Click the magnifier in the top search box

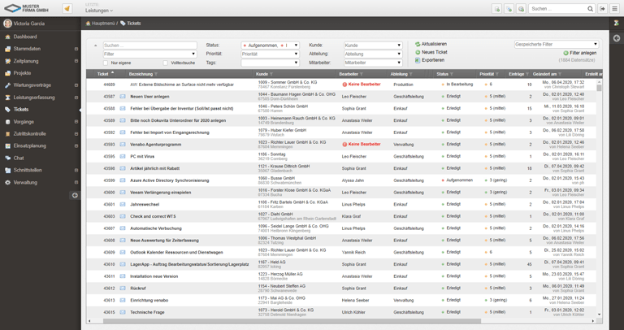click(591, 9)
